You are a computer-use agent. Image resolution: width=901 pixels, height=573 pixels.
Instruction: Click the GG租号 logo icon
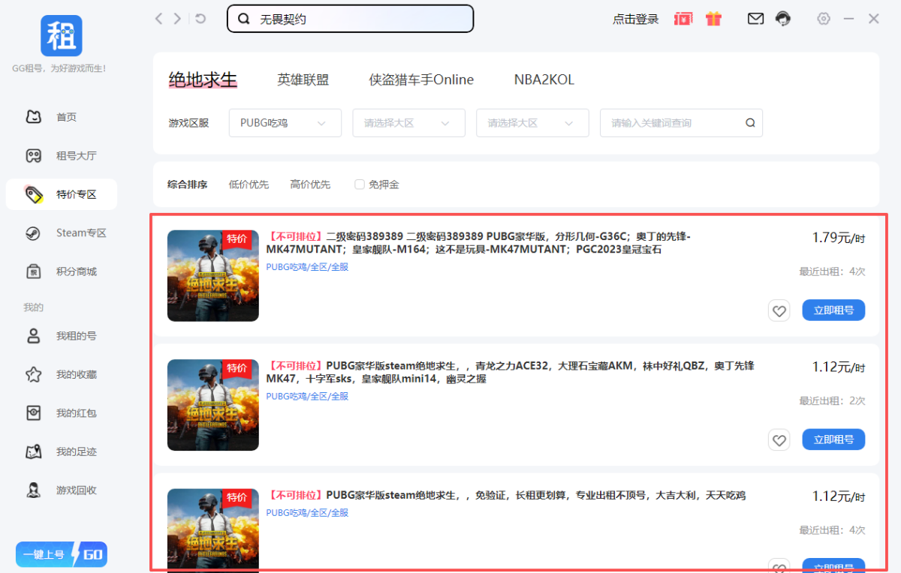click(x=61, y=35)
